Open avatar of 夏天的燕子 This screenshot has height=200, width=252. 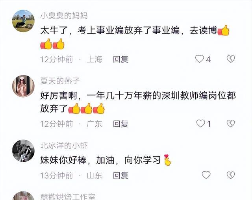click(x=23, y=86)
